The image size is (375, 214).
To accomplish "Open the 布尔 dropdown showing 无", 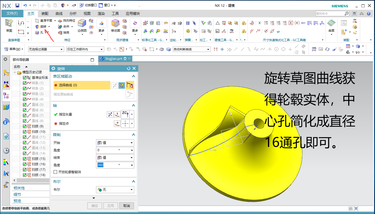I will [115, 190].
